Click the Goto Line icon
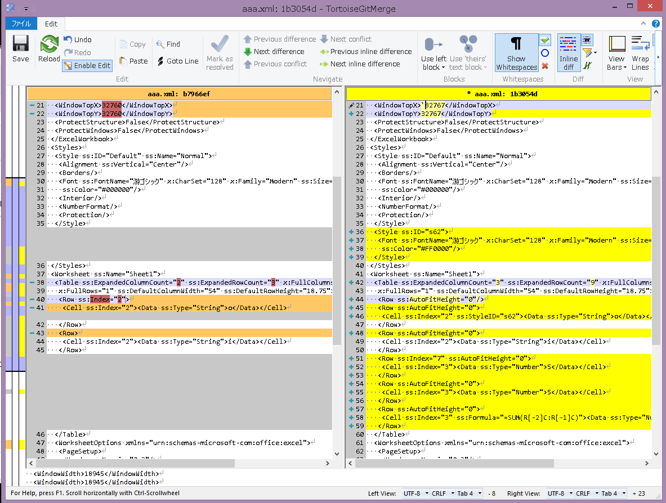The height and width of the screenshot is (503, 666). point(160,61)
